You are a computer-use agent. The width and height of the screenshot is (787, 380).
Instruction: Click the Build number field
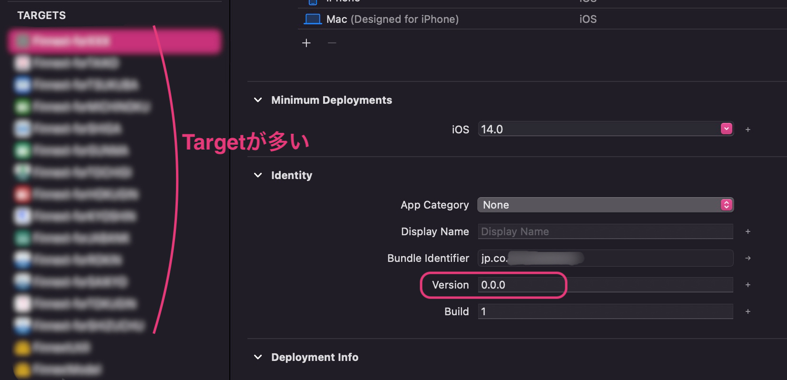(605, 311)
